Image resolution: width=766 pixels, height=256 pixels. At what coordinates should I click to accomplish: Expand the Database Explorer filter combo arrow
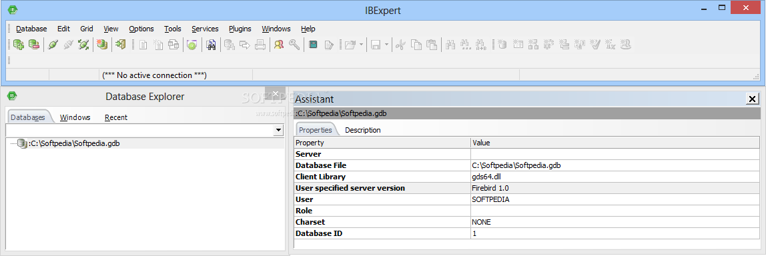278,131
